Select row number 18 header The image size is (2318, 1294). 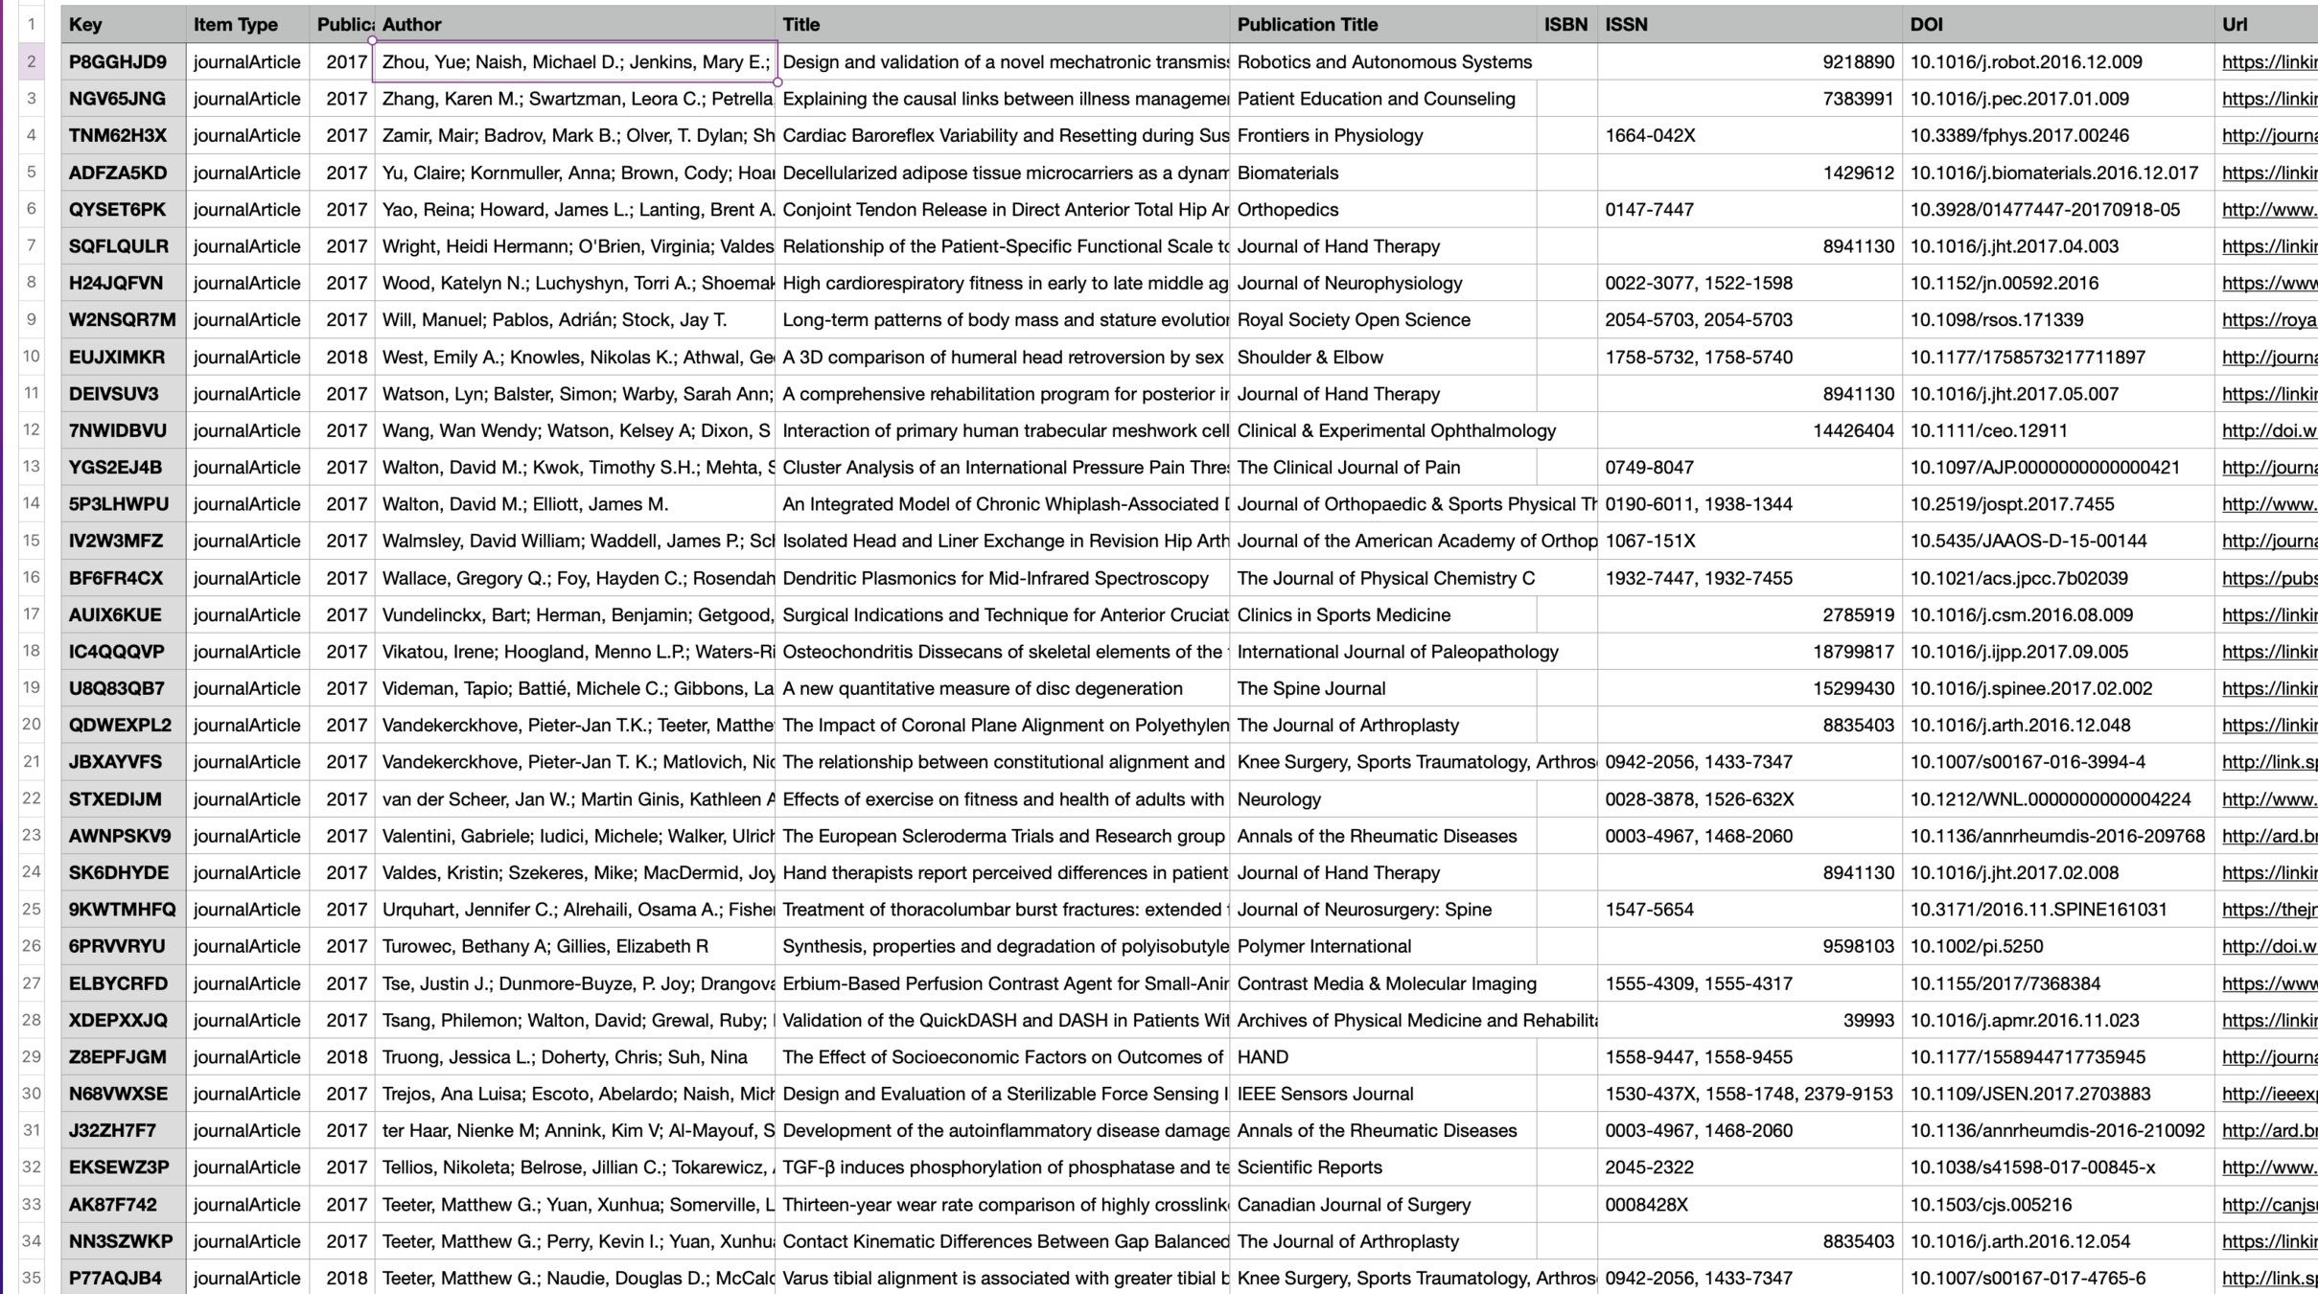click(x=32, y=652)
